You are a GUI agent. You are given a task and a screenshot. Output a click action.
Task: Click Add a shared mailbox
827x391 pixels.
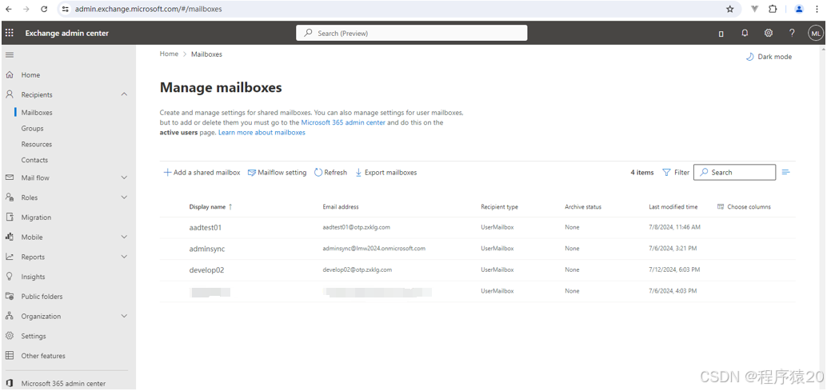(x=202, y=173)
